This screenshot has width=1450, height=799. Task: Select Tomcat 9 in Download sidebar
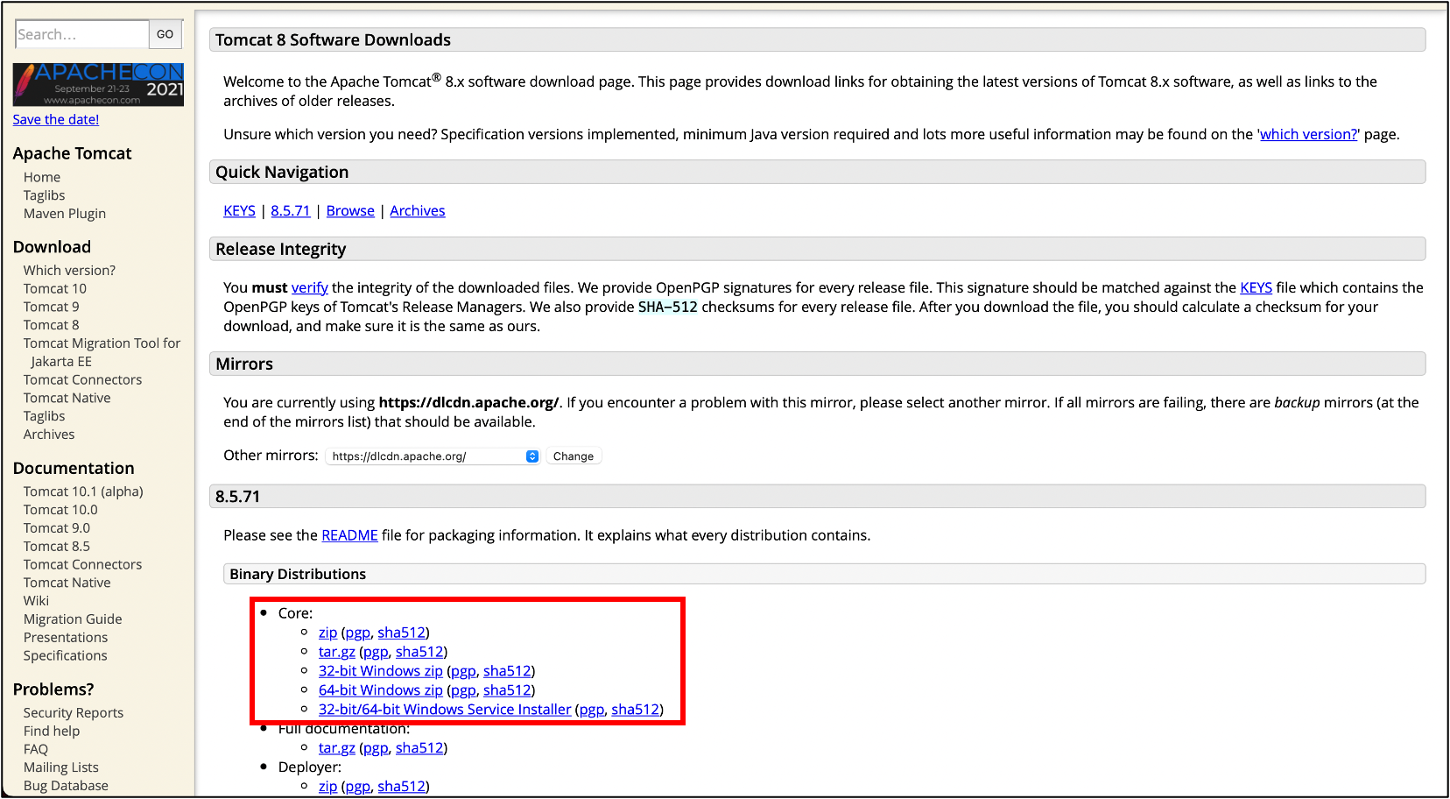tap(52, 308)
